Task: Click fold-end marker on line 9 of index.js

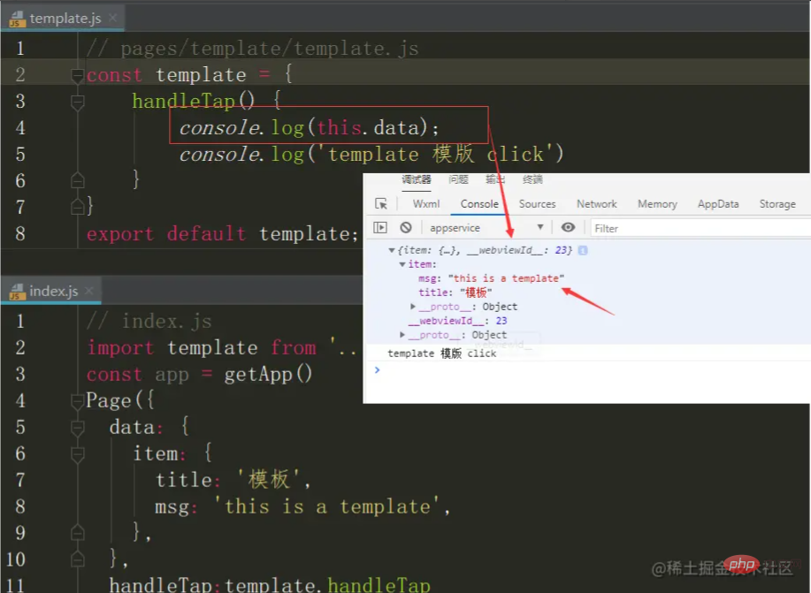Action: click(x=77, y=532)
